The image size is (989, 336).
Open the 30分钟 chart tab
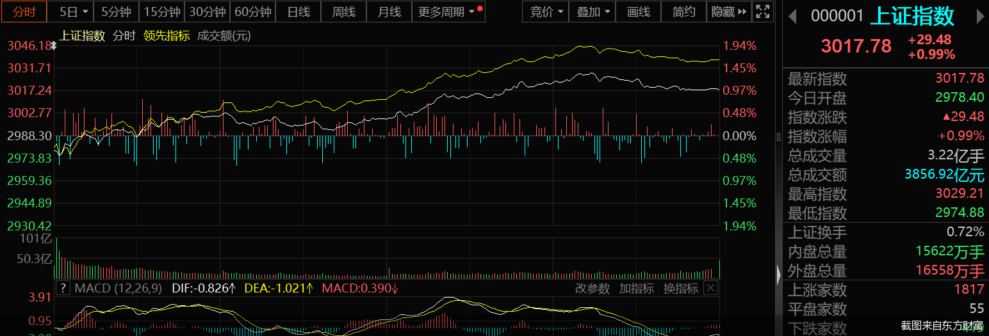(208, 12)
